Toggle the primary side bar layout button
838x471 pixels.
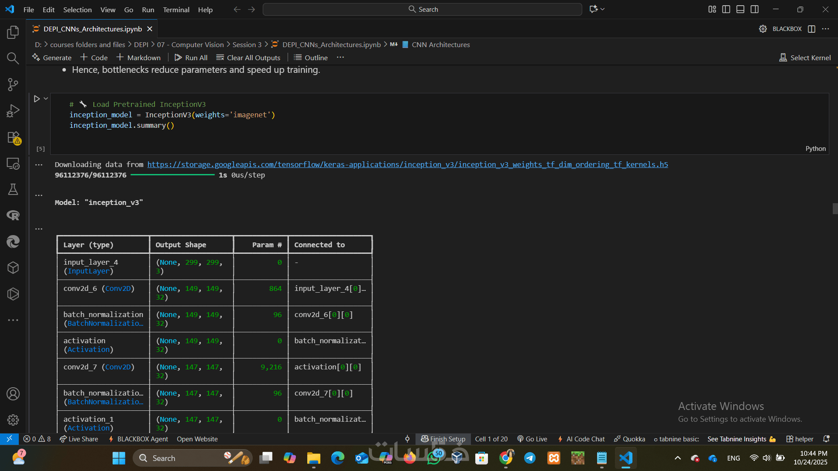pyautogui.click(x=726, y=9)
